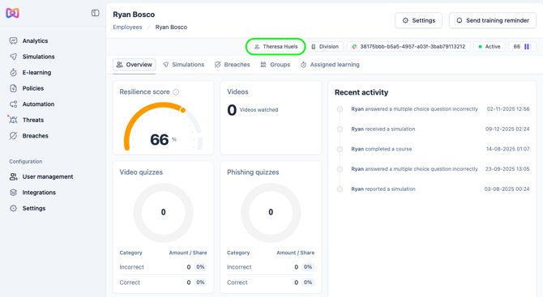Viewport: 543px width, 297px height.
Task: Click the Resilience score gauge
Action: [x=163, y=126]
